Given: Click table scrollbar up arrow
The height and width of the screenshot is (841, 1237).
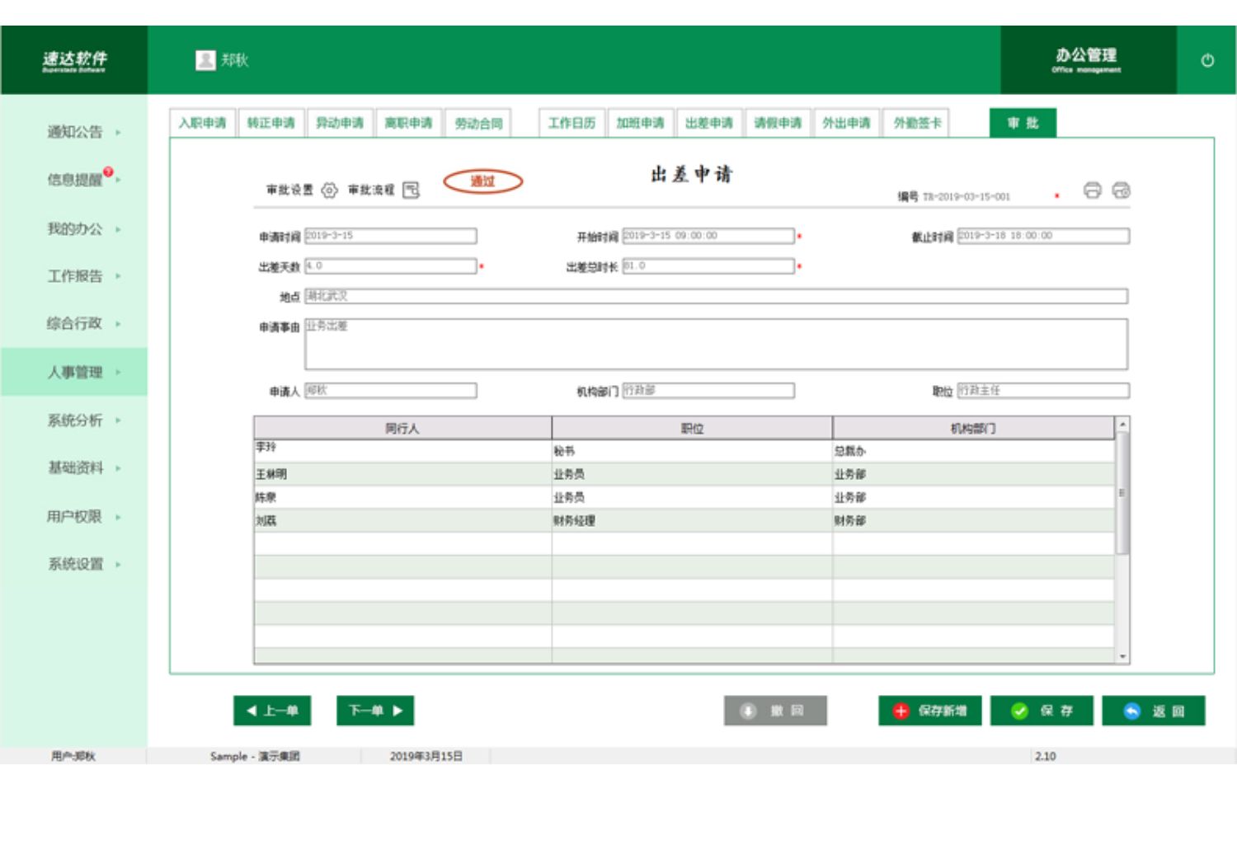Looking at the screenshot, I should 1122,425.
